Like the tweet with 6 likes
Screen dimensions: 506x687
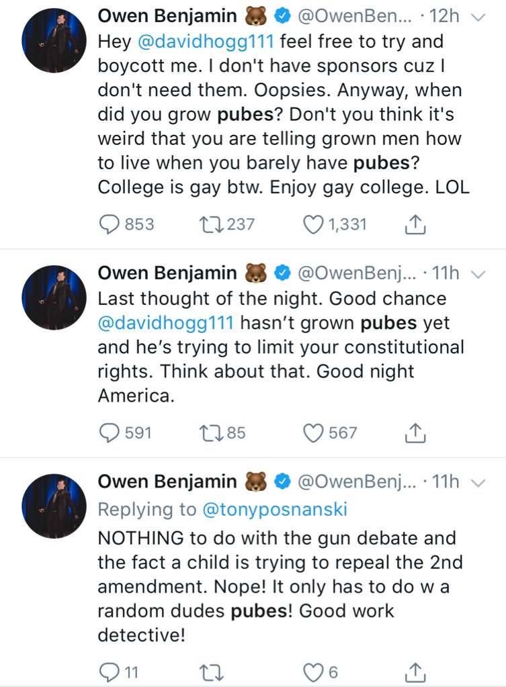[313, 671]
